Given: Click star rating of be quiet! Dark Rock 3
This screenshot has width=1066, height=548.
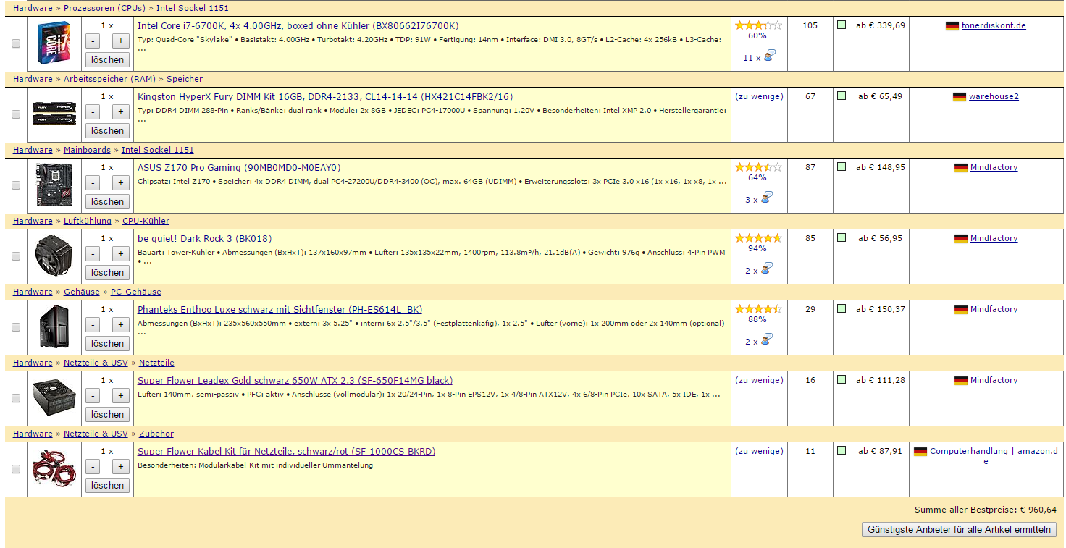Looking at the screenshot, I should [758, 238].
